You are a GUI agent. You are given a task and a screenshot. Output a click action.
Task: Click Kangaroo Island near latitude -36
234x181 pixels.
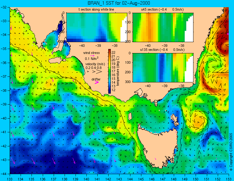[56, 61]
